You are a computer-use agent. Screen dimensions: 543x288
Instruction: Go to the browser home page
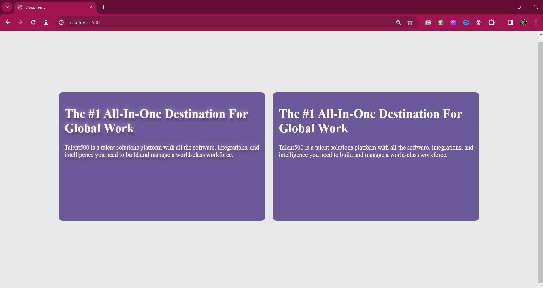[46, 22]
